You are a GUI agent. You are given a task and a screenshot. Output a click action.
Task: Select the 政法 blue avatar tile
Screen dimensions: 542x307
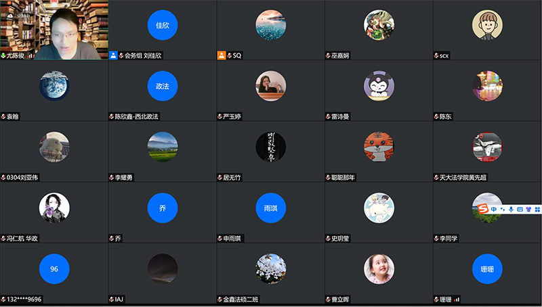pyautogui.click(x=163, y=87)
